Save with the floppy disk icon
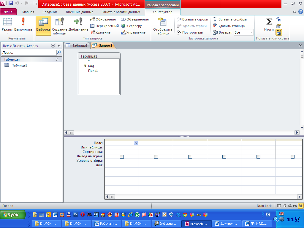 pos(11,3)
